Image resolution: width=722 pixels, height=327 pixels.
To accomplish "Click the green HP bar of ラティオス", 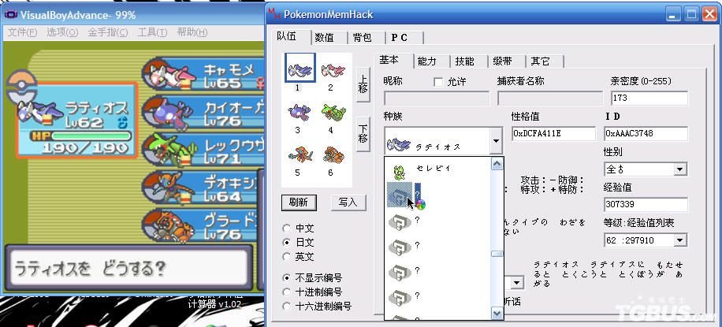I will tap(90, 136).
